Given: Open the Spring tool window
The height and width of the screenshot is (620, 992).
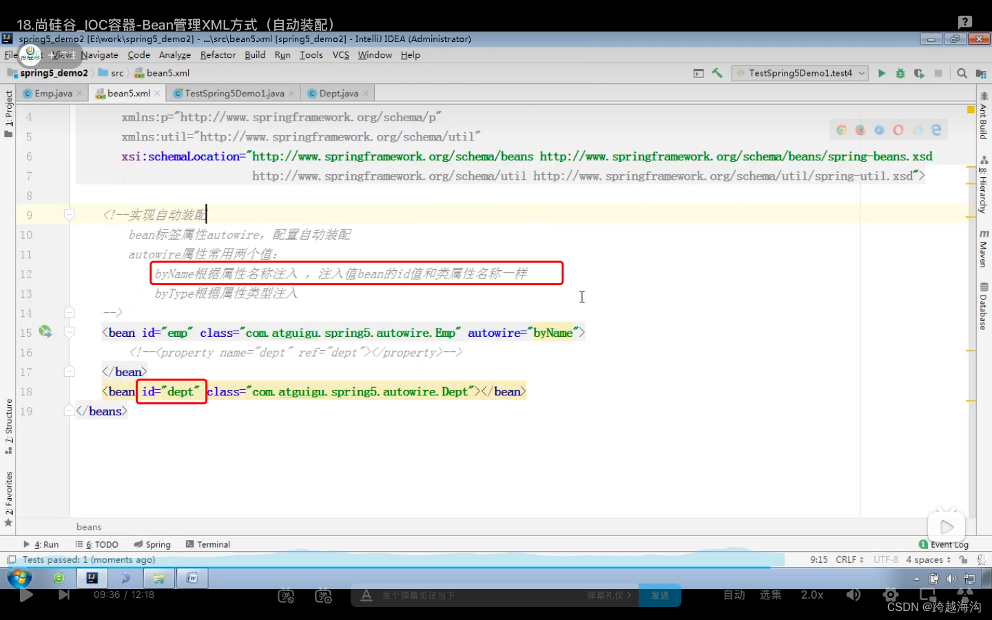Looking at the screenshot, I should [x=152, y=544].
